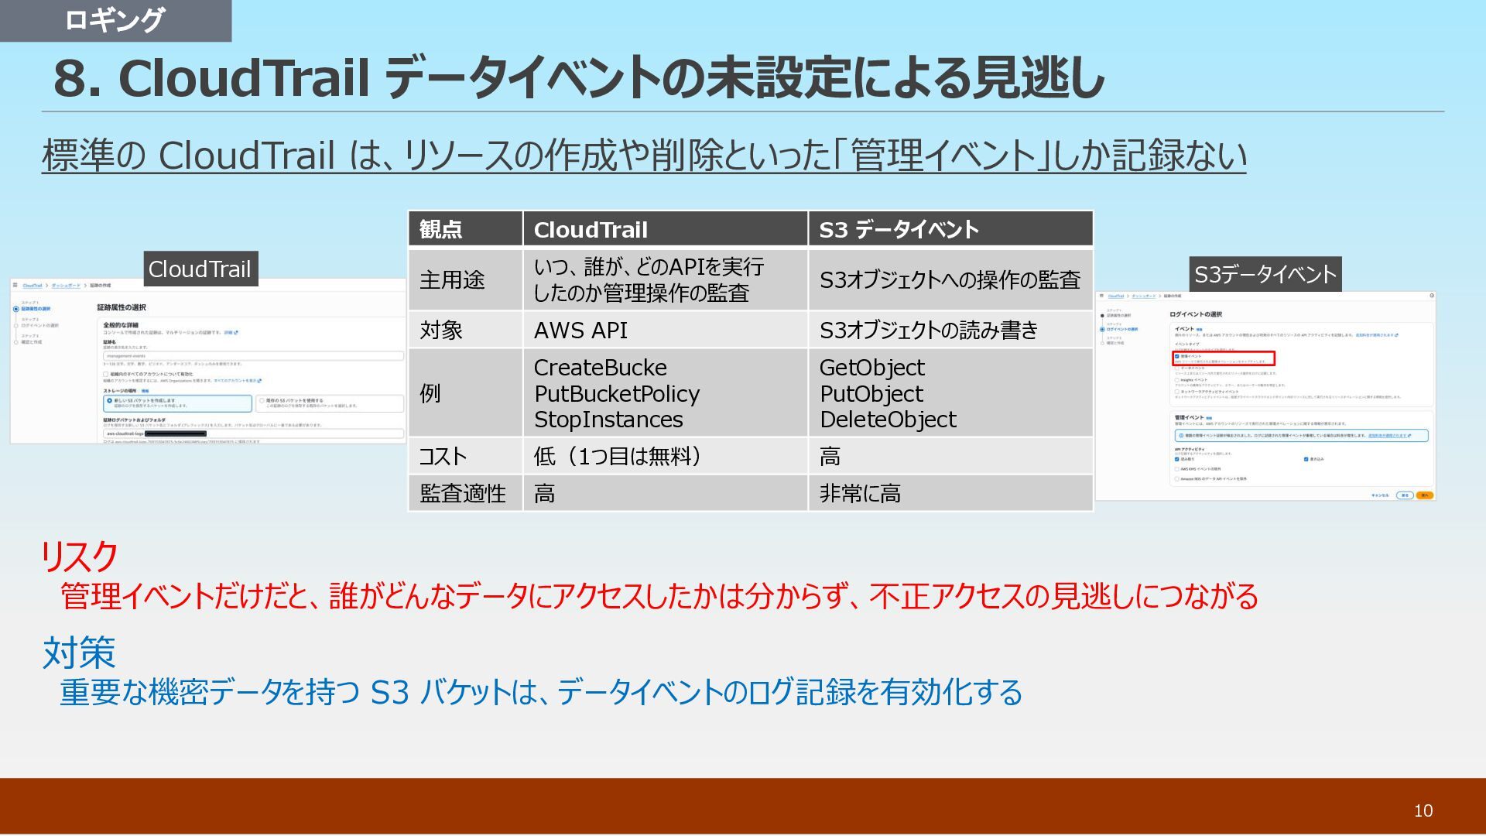Click ダッシュボード breadcrumb in right screenshot
Viewport: 1486px width, 836px height.
click(1143, 296)
